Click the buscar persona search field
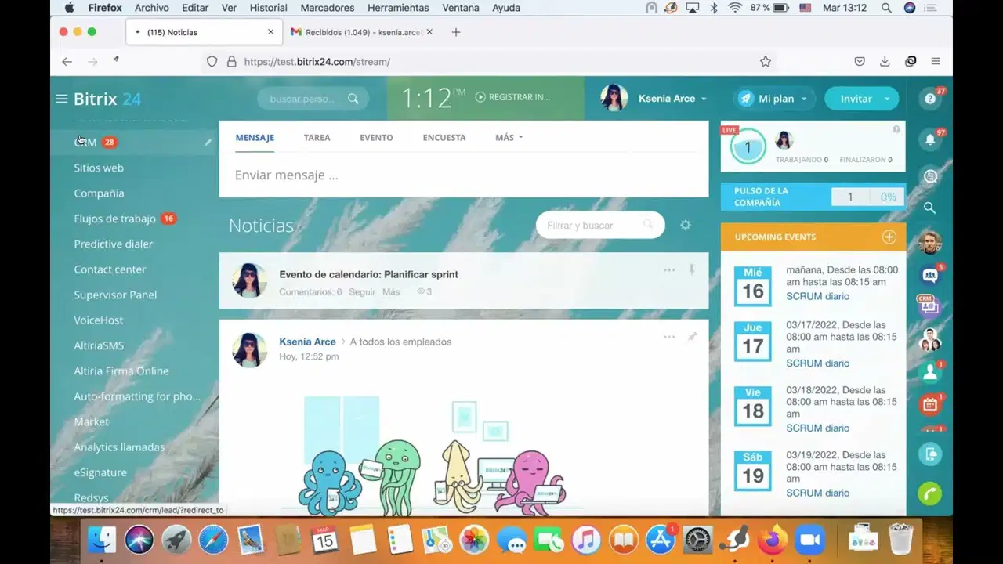Image resolution: width=1003 pixels, height=564 pixels. (x=313, y=99)
